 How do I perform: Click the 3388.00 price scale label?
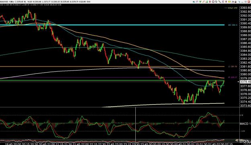click(x=245, y=35)
